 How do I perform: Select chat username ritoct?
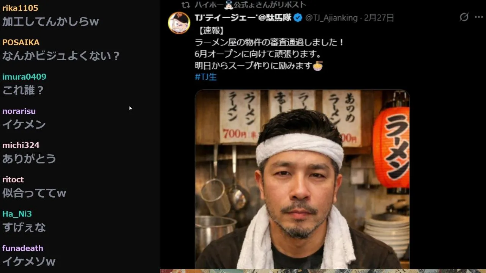(x=13, y=179)
